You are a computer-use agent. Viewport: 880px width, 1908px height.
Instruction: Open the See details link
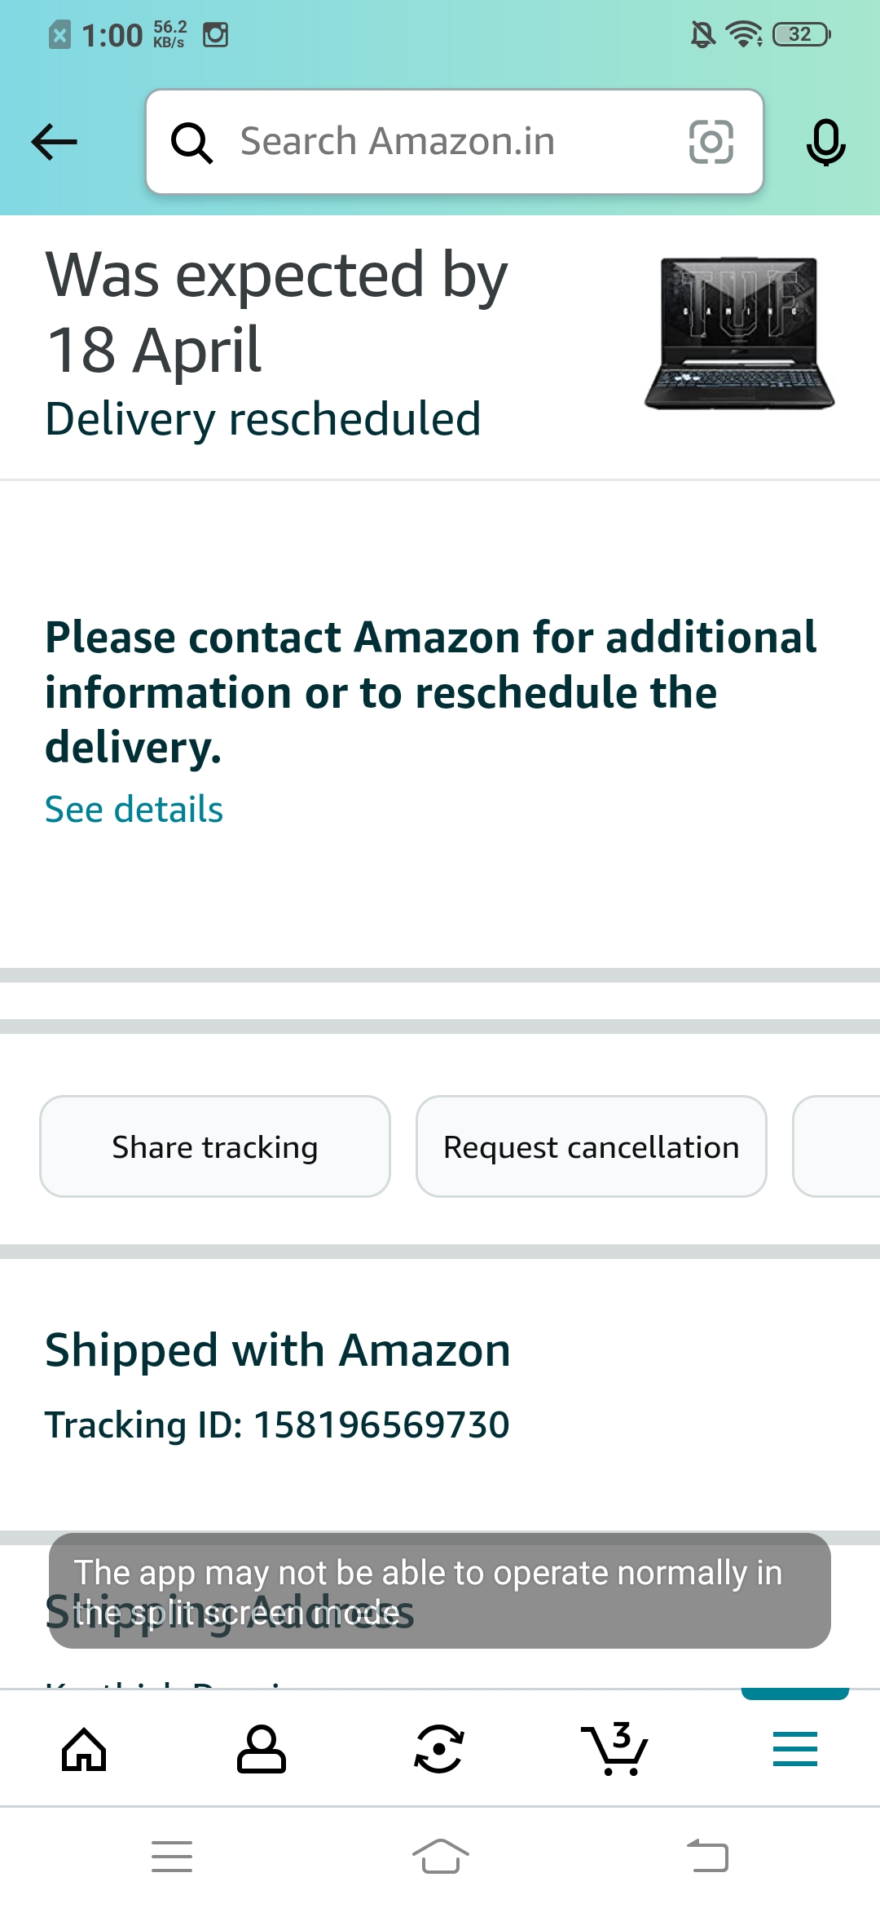(134, 810)
